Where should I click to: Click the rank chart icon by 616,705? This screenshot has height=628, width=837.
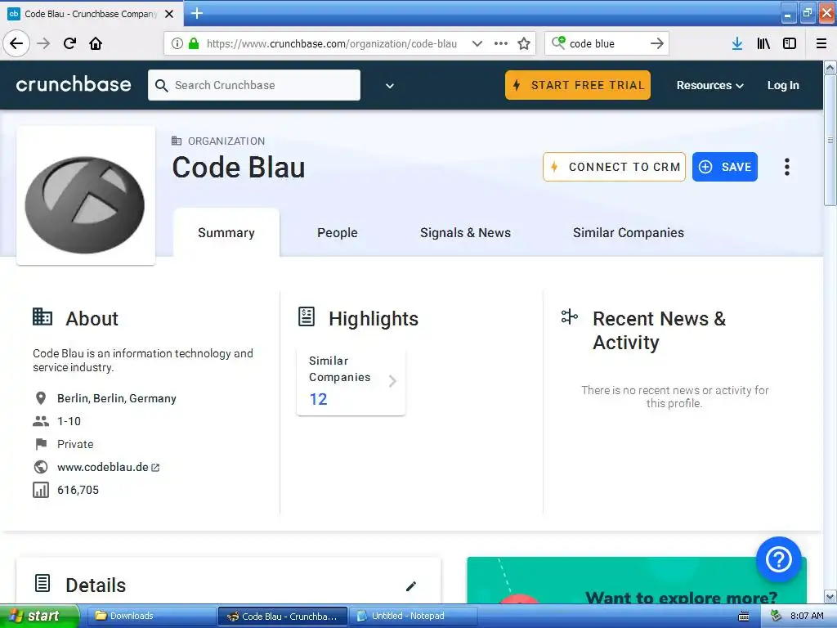click(41, 490)
